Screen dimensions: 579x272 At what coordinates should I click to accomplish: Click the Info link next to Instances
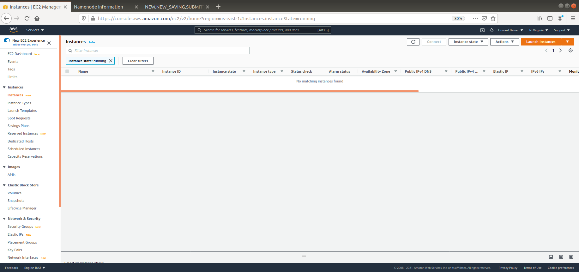[92, 42]
